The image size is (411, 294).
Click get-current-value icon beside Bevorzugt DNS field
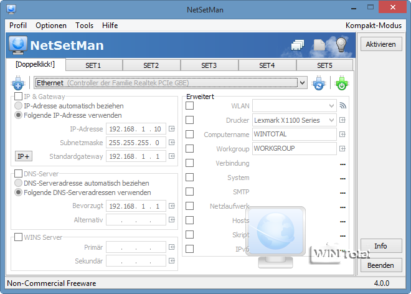[172, 206]
